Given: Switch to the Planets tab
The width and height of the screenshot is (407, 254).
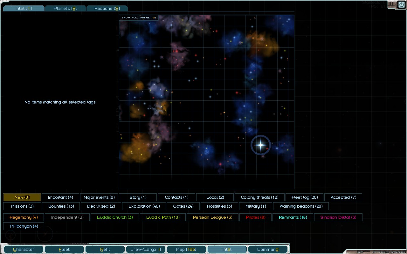Looking at the screenshot, I should 65,9.
